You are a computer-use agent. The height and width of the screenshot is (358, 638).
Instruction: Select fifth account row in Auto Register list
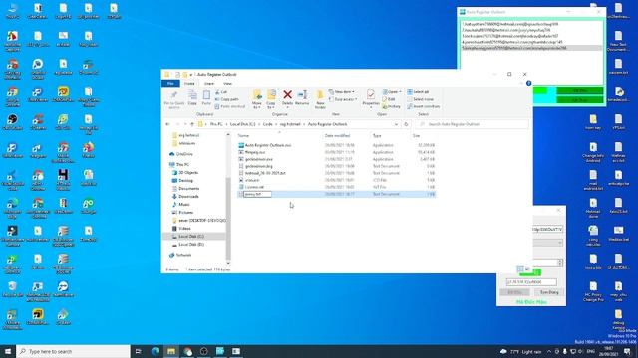(x=531, y=48)
